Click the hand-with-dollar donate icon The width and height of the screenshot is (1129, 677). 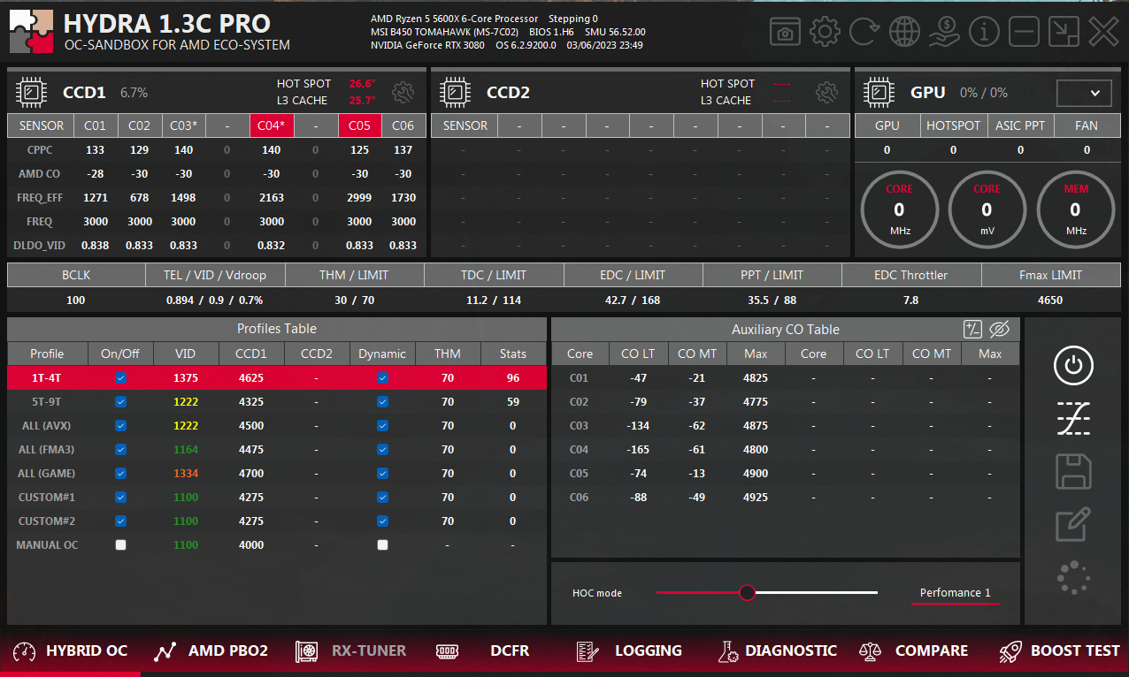(944, 33)
